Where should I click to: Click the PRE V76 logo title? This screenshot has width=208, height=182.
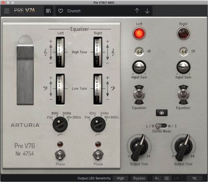click(25, 11)
